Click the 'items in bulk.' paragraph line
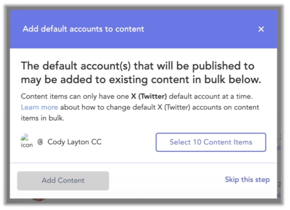 coord(42,118)
